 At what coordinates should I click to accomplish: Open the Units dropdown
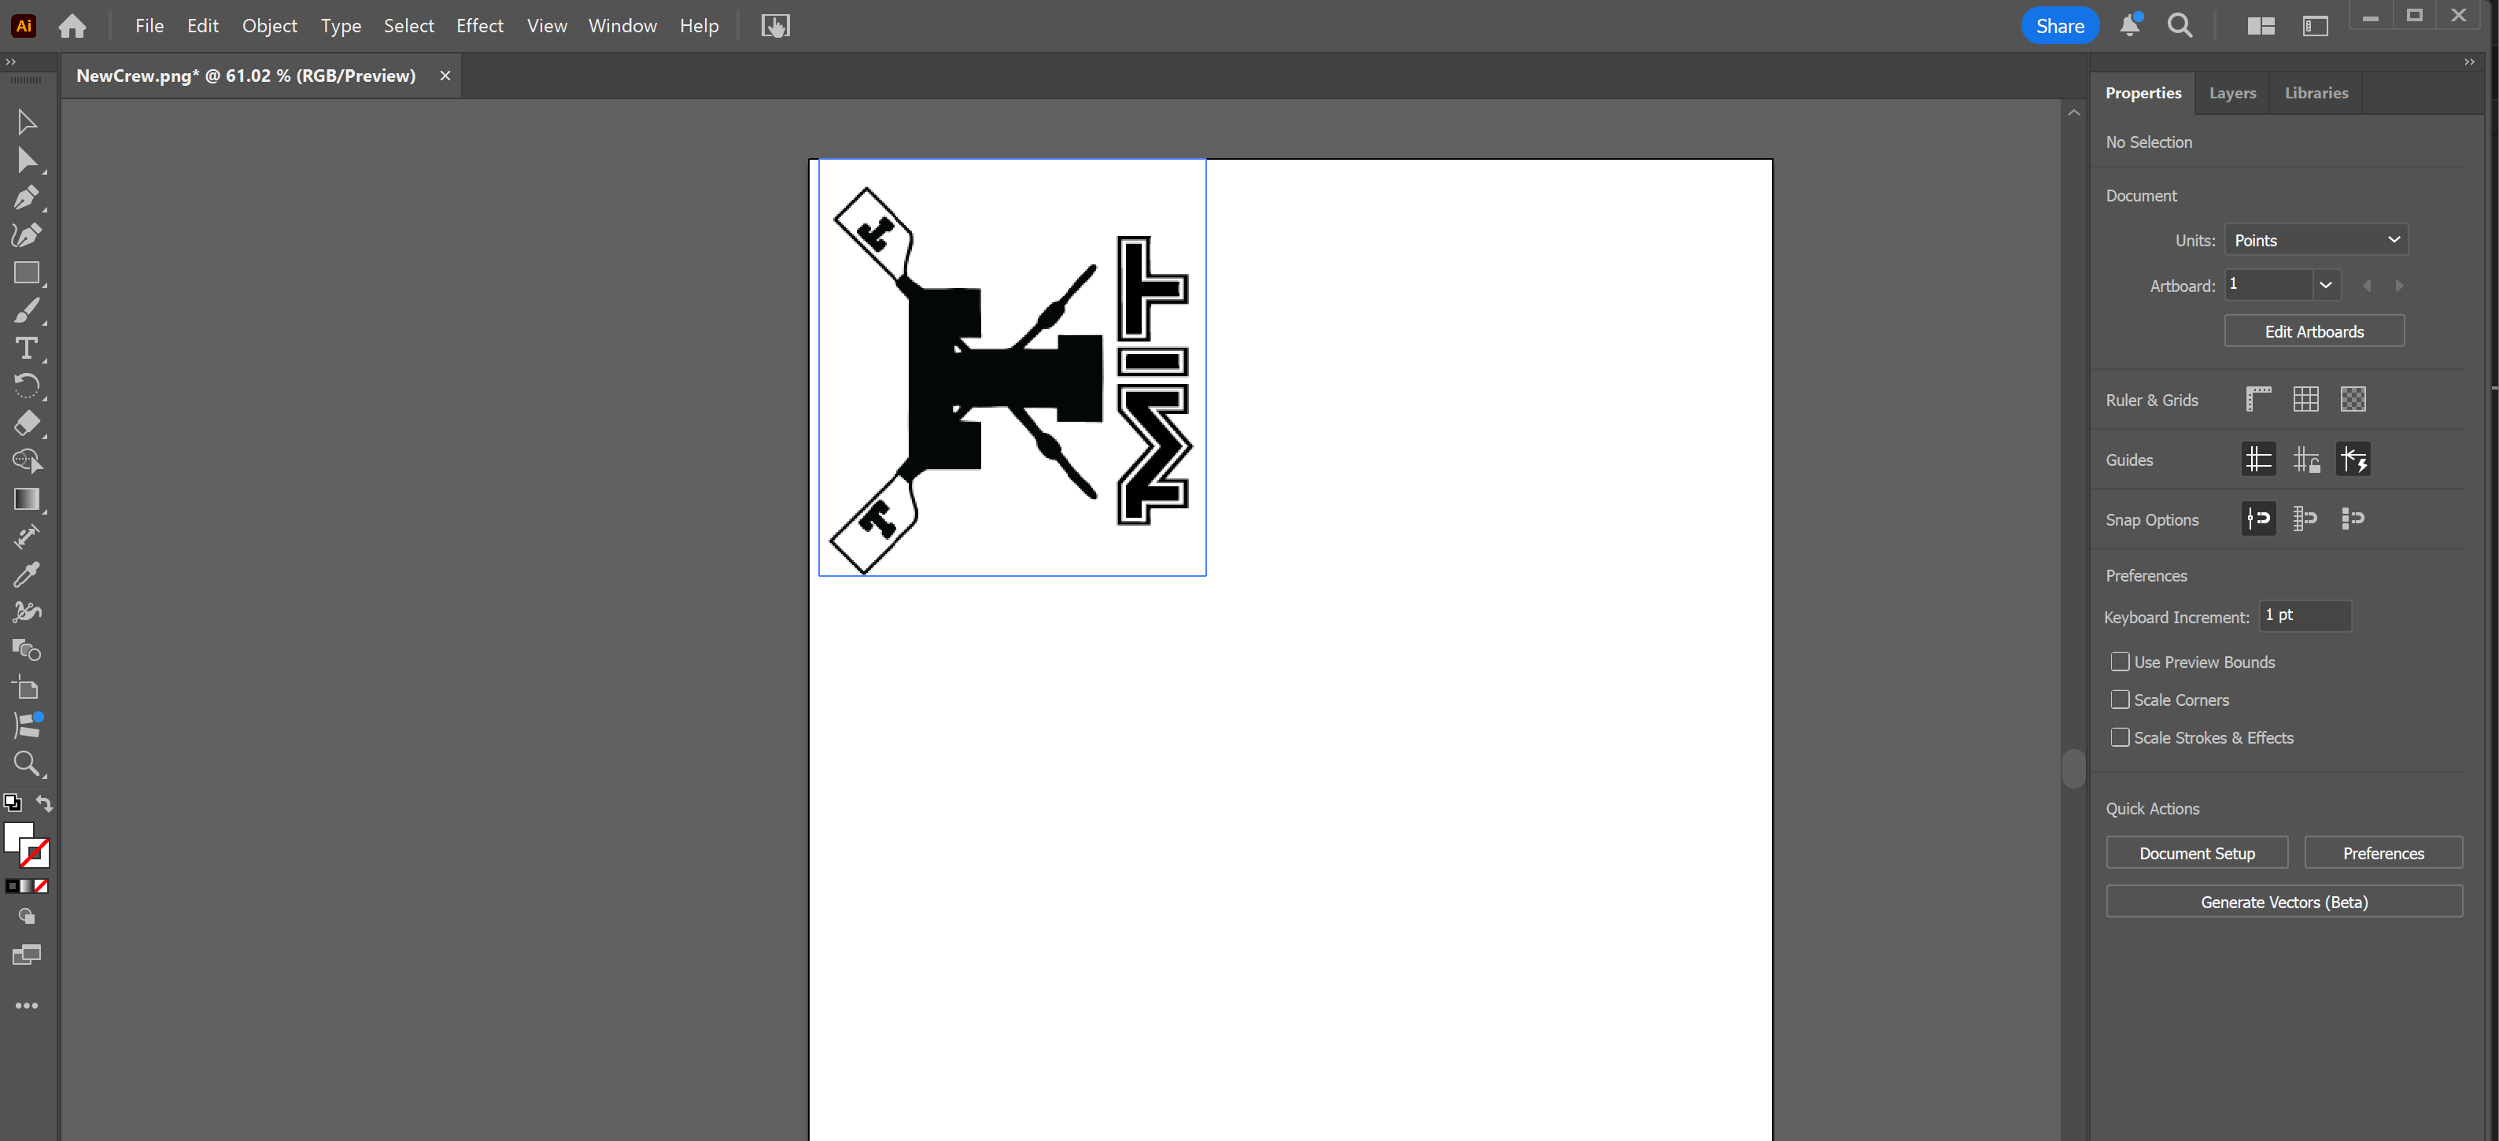pos(2316,240)
